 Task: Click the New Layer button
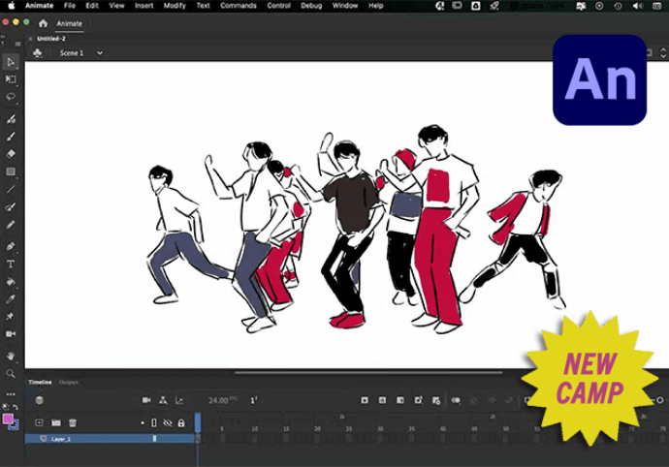39,422
